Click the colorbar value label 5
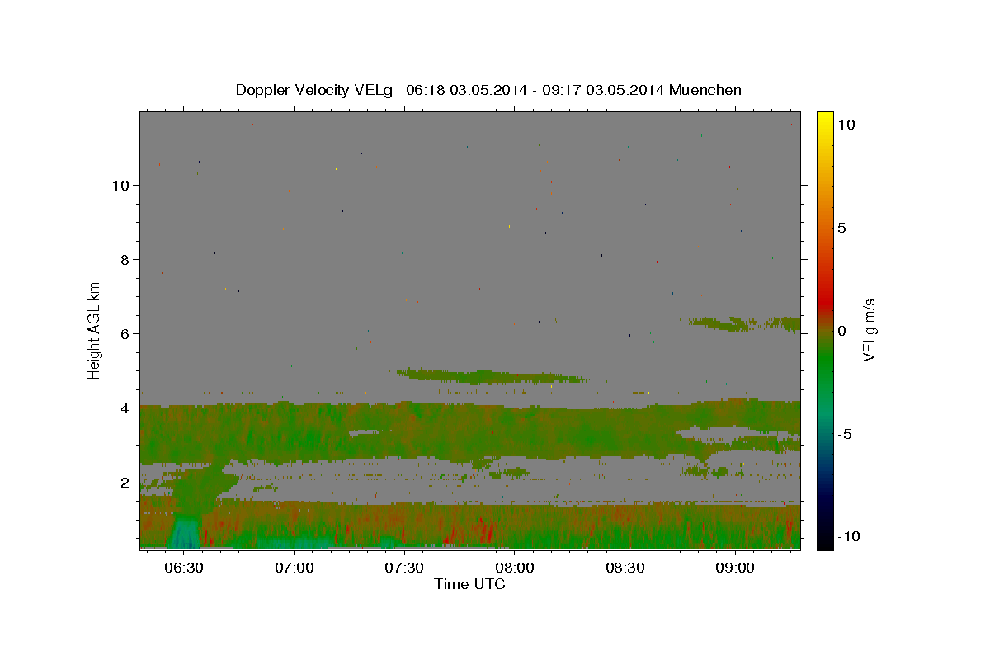 tap(841, 228)
